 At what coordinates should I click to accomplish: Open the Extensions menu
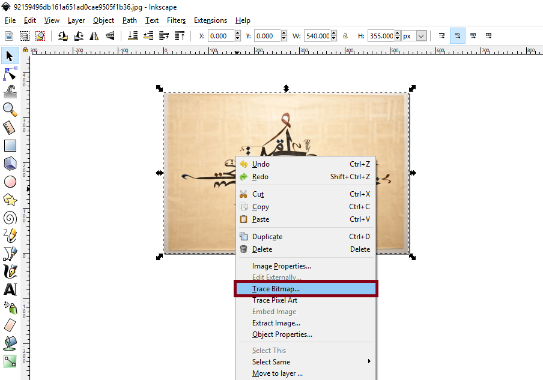pyautogui.click(x=210, y=20)
